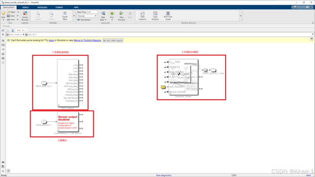Click Do not show again button
The height and width of the screenshot is (177, 315).
[x=113, y=41]
